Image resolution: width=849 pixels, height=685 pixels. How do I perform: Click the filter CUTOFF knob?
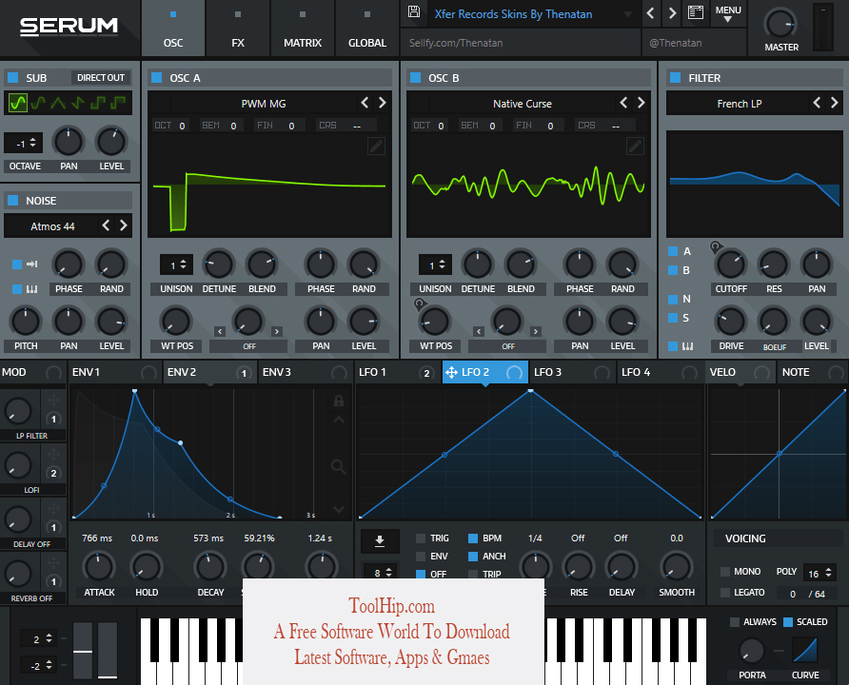click(x=730, y=264)
